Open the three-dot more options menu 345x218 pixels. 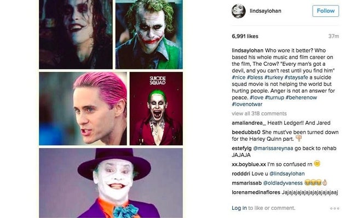(x=335, y=208)
